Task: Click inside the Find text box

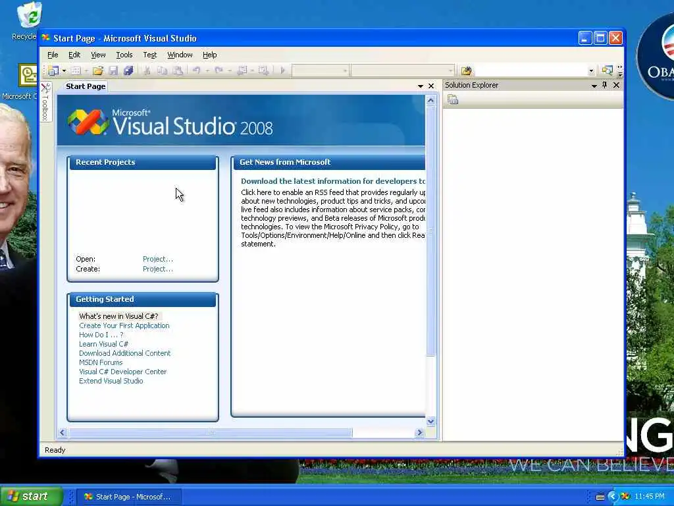Action: (x=531, y=70)
